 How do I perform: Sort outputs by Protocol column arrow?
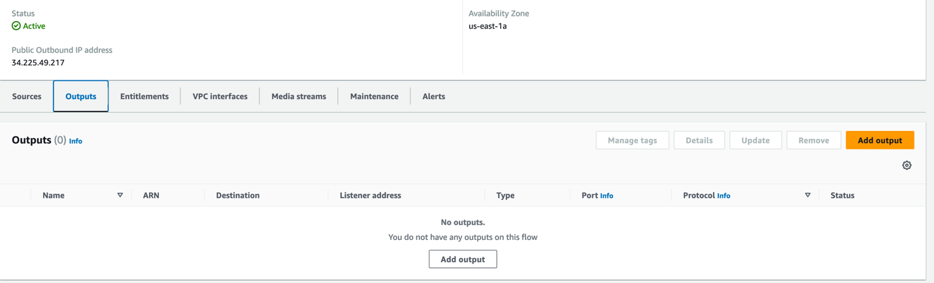coord(808,195)
